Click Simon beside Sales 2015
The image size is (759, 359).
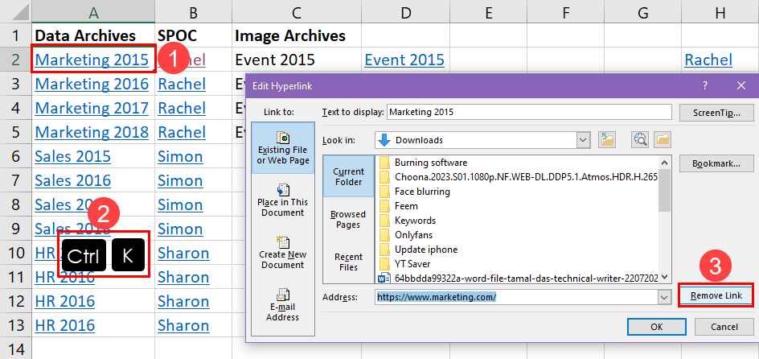pyautogui.click(x=180, y=156)
